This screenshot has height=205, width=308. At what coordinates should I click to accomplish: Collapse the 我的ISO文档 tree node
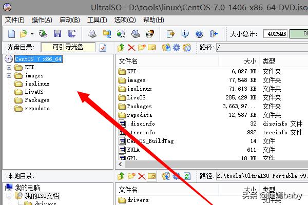point(9,196)
